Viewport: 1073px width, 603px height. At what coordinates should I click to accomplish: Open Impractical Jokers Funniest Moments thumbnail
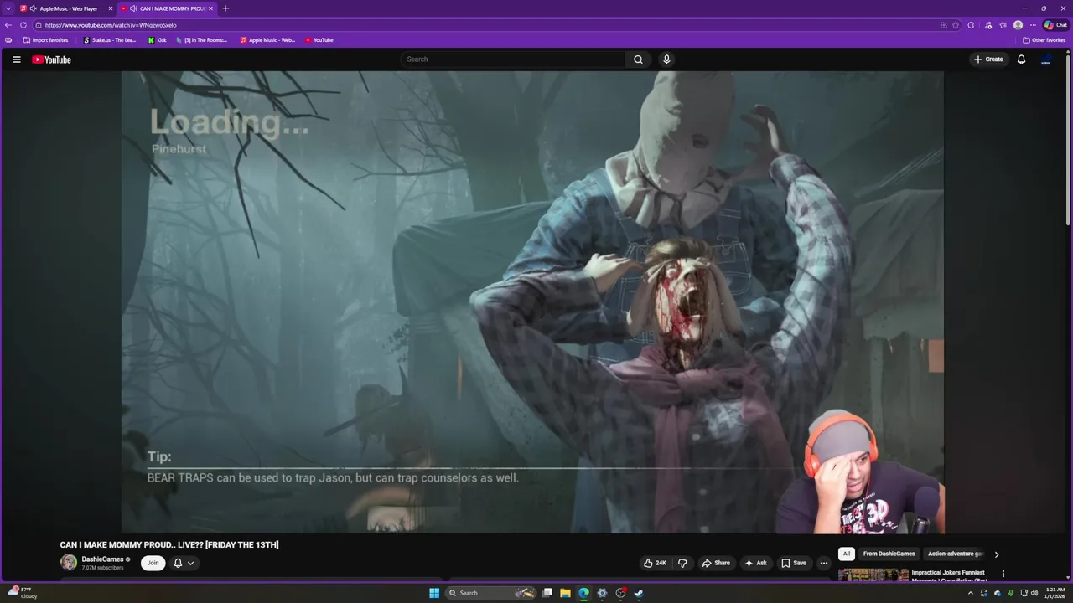click(873, 575)
